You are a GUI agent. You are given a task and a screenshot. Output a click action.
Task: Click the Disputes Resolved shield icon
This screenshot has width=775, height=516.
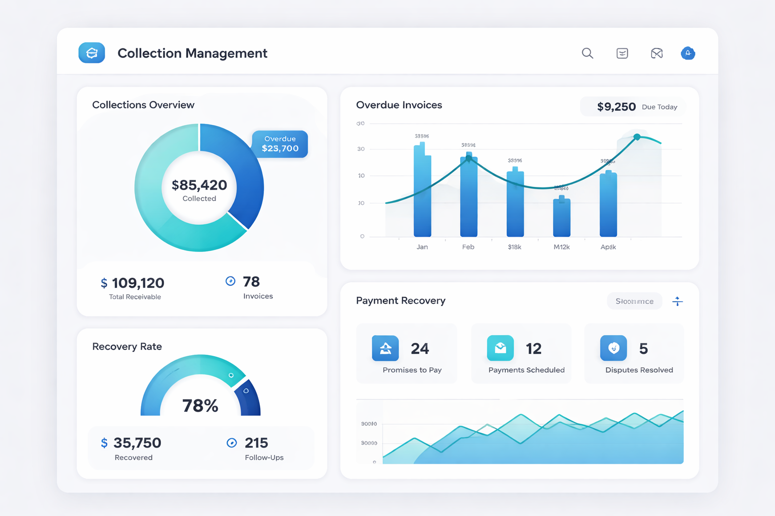point(614,348)
